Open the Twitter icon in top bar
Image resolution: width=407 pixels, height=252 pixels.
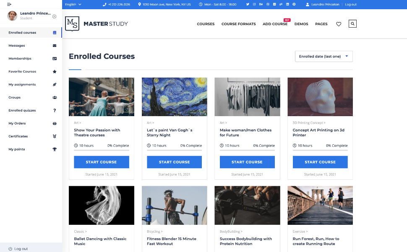[248, 5]
